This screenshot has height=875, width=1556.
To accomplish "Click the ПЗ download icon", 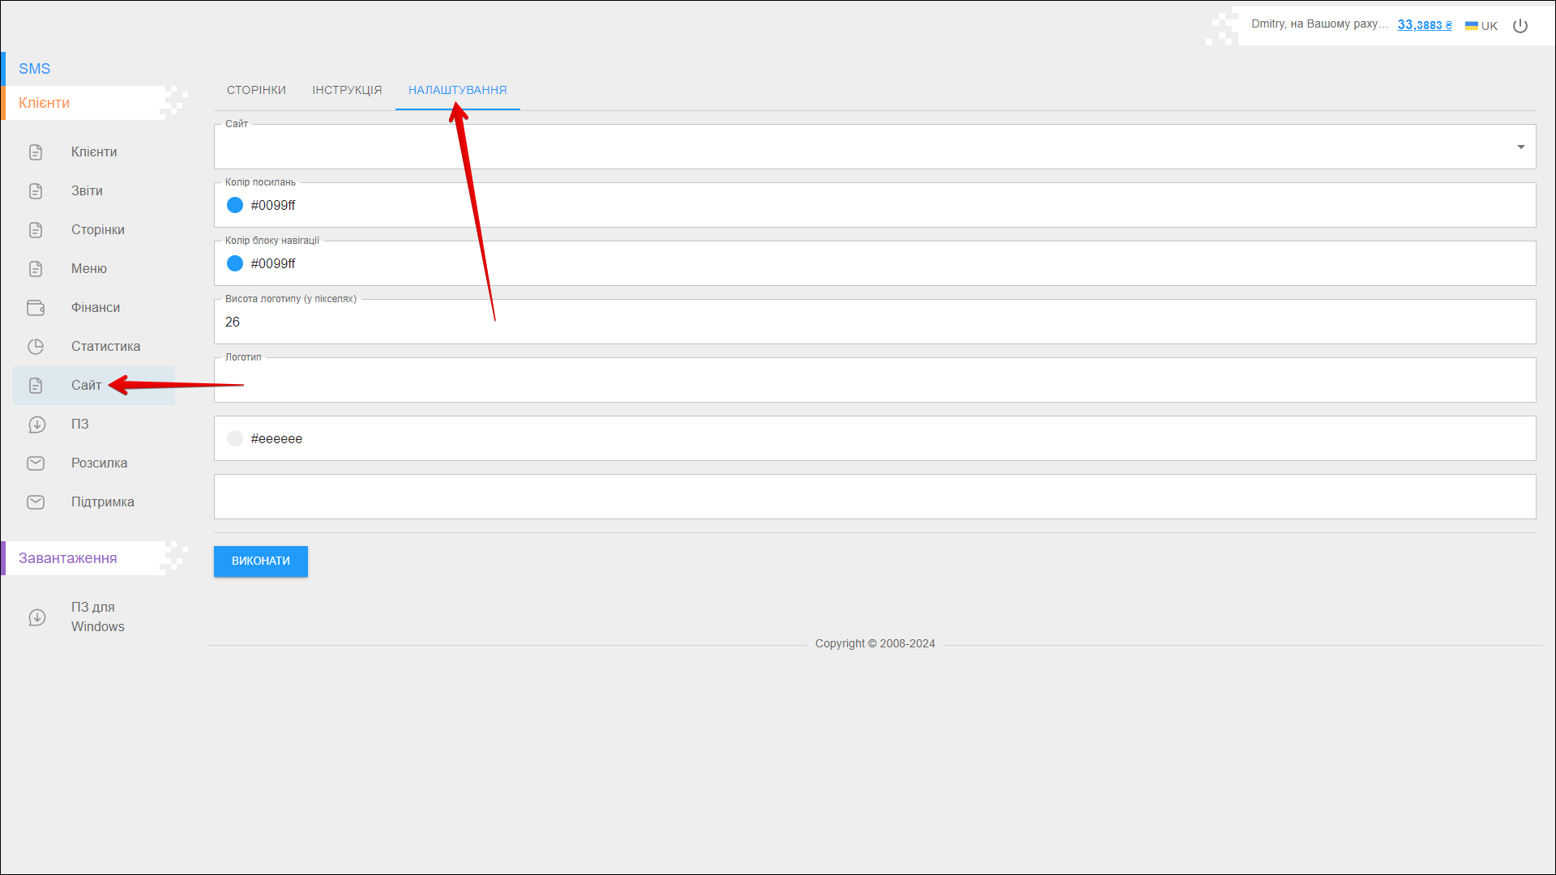I will [x=36, y=425].
